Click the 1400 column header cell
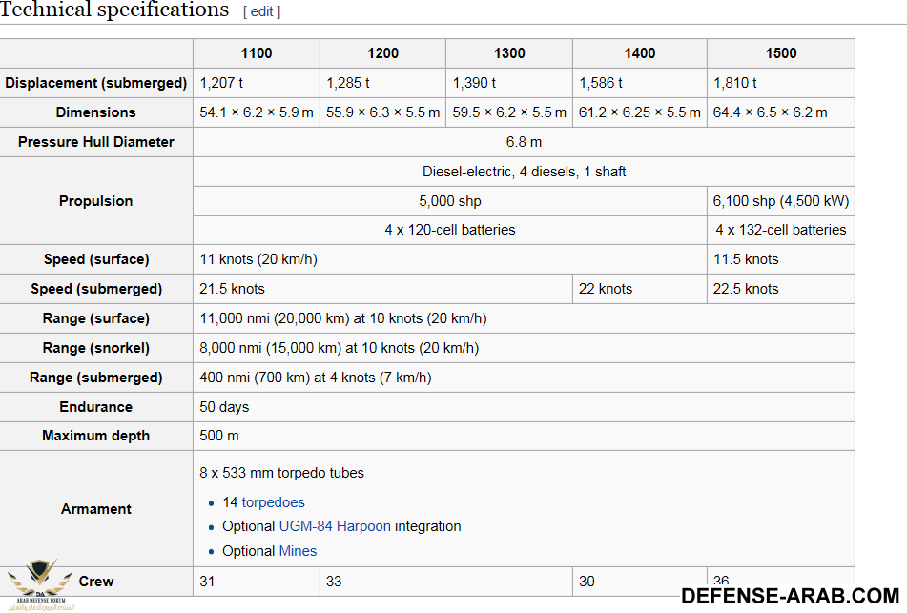This screenshot has height=613, width=907. tap(640, 53)
